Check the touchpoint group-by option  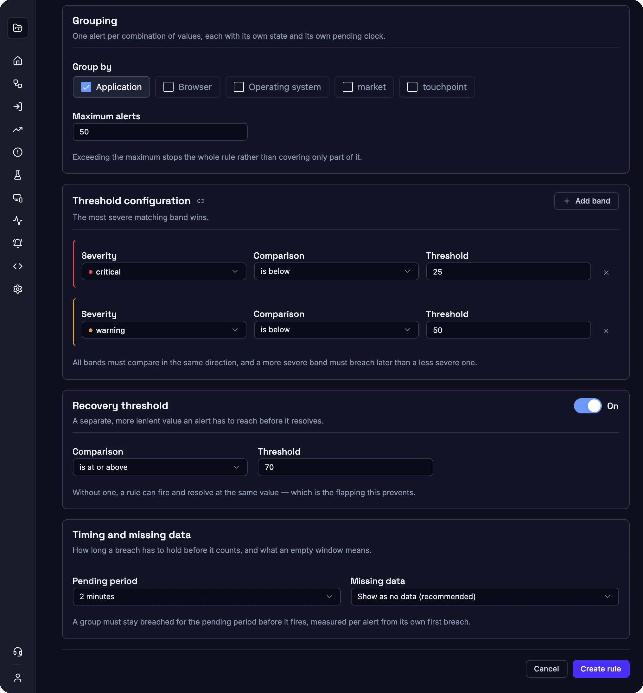[x=437, y=87]
